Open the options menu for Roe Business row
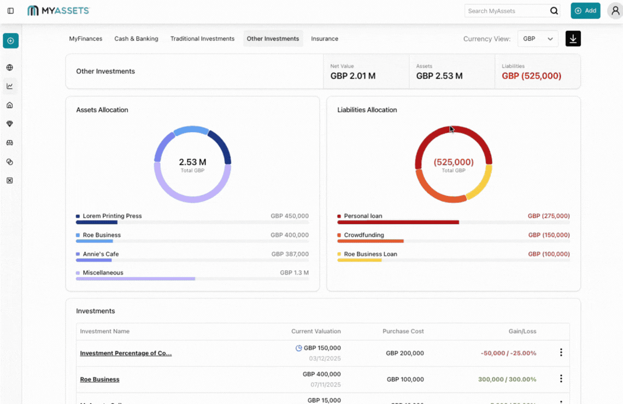The image size is (623, 404). [x=561, y=378]
